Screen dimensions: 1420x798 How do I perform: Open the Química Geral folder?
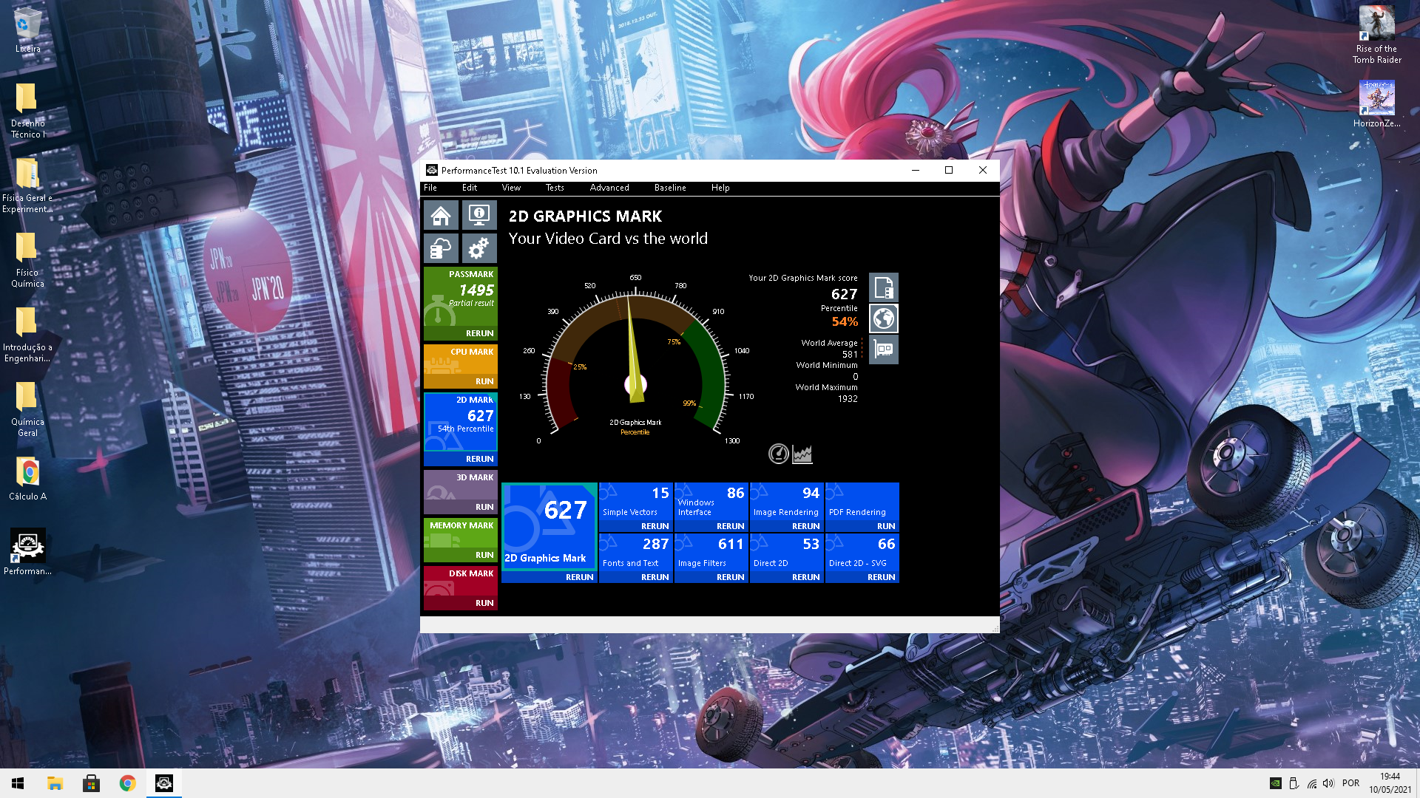tap(27, 409)
